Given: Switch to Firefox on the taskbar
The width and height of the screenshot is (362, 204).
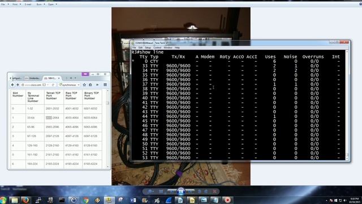Looking at the screenshot, I should (25, 200).
